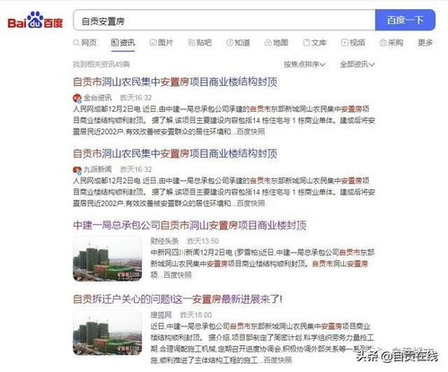448x372 pixels.
Task: Open 百度快照 for the 财经头条 result
Action: [x=178, y=275]
